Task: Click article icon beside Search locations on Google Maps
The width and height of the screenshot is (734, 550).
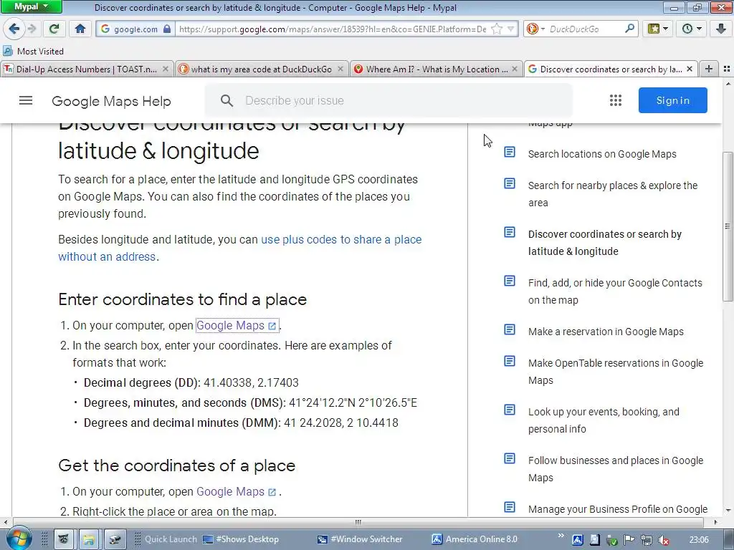Action: click(x=510, y=152)
